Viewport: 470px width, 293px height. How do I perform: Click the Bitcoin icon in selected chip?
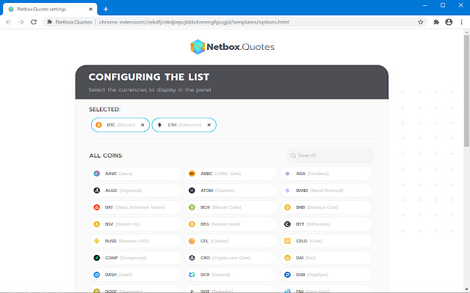98,125
